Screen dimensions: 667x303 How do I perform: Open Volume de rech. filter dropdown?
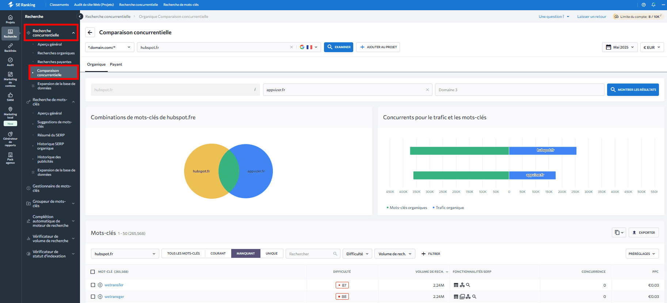point(395,254)
